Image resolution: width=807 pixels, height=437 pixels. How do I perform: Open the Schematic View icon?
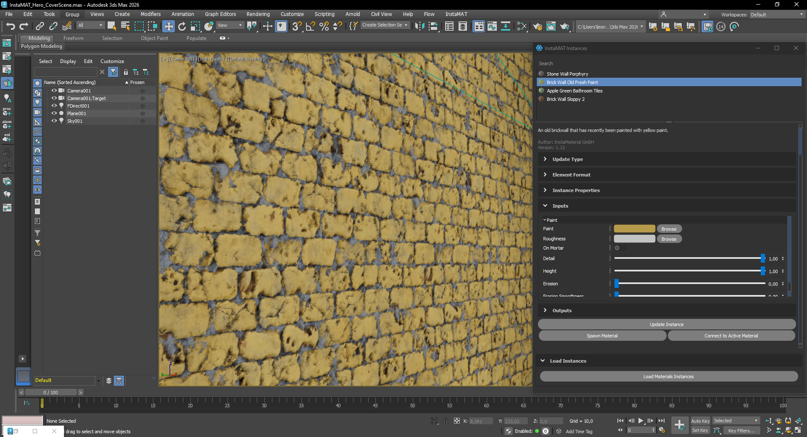tap(506, 26)
